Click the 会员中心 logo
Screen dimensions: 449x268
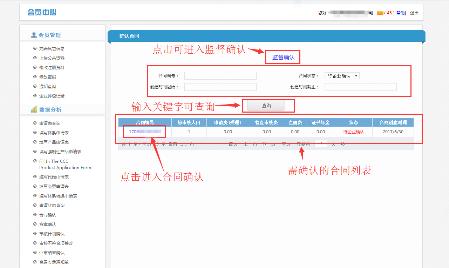pos(42,13)
